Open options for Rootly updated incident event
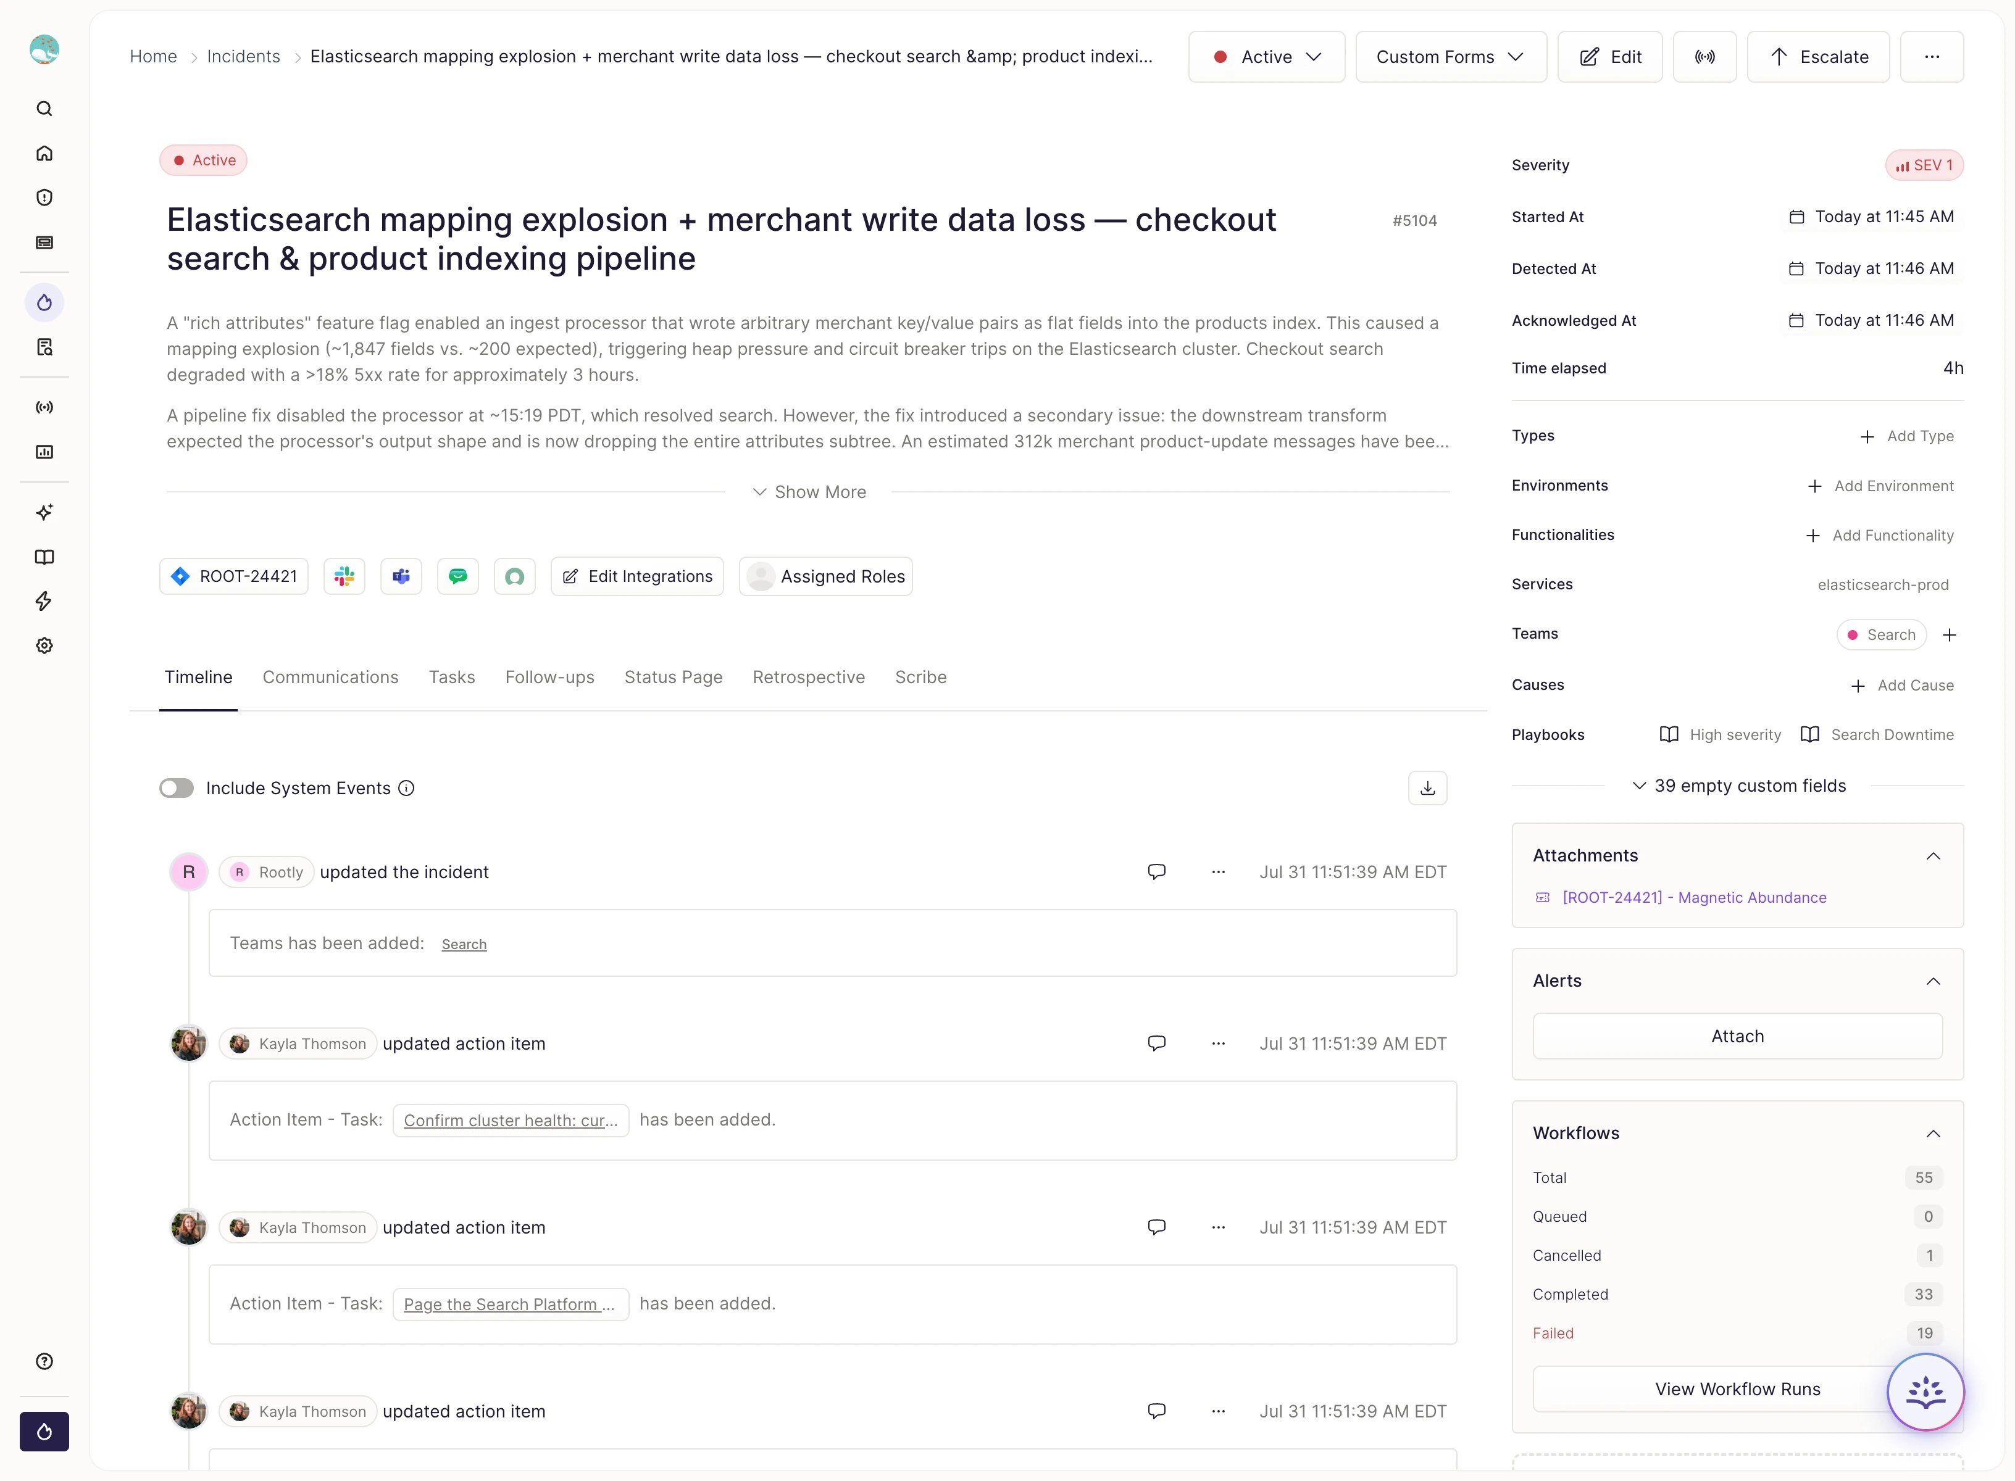This screenshot has width=2015, height=1481. (x=1218, y=871)
